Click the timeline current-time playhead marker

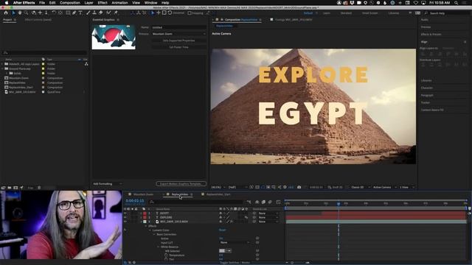click(x=339, y=204)
